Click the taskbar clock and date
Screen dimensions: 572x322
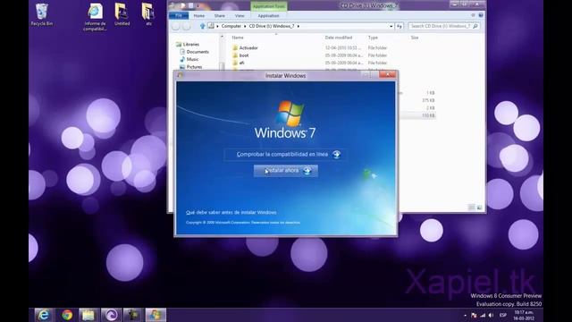pos(524,316)
